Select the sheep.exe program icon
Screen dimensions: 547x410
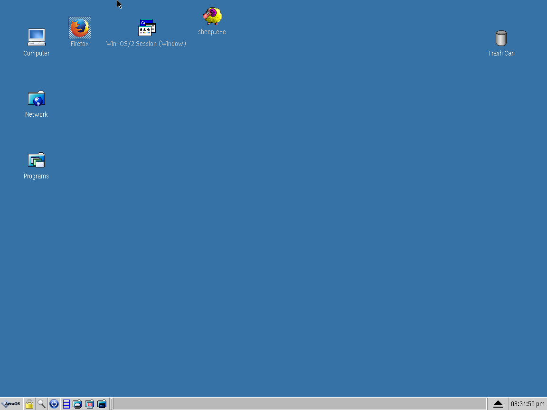(x=212, y=16)
